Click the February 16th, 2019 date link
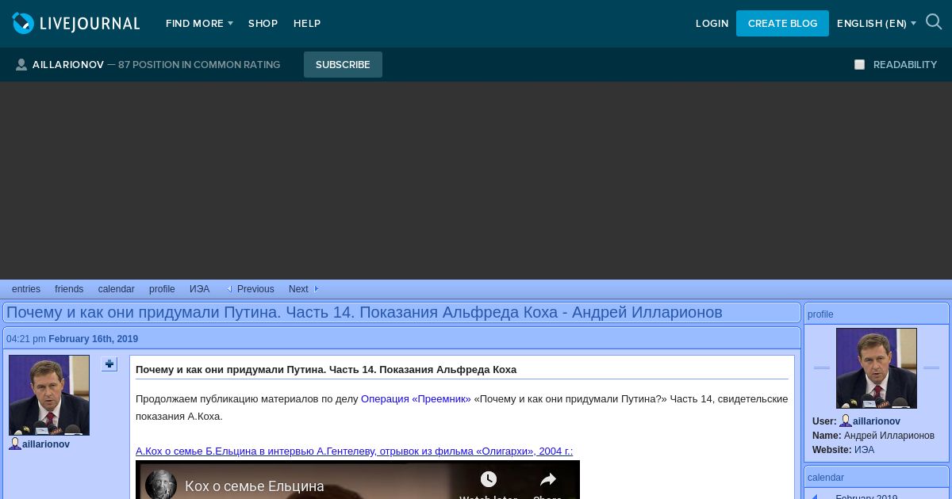 pyautogui.click(x=93, y=339)
